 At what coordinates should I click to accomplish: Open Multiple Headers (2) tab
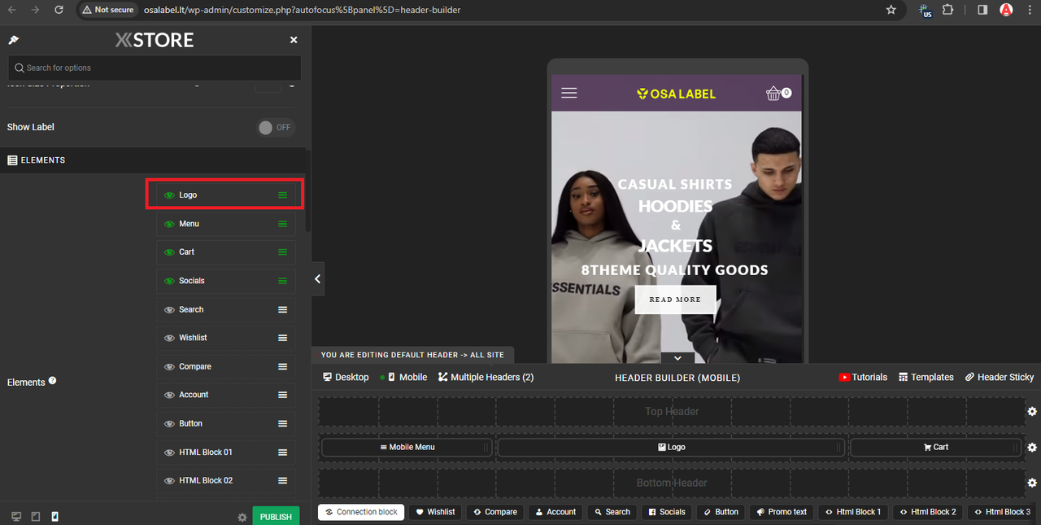point(486,377)
